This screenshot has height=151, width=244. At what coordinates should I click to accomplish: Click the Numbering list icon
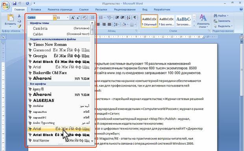101,18
